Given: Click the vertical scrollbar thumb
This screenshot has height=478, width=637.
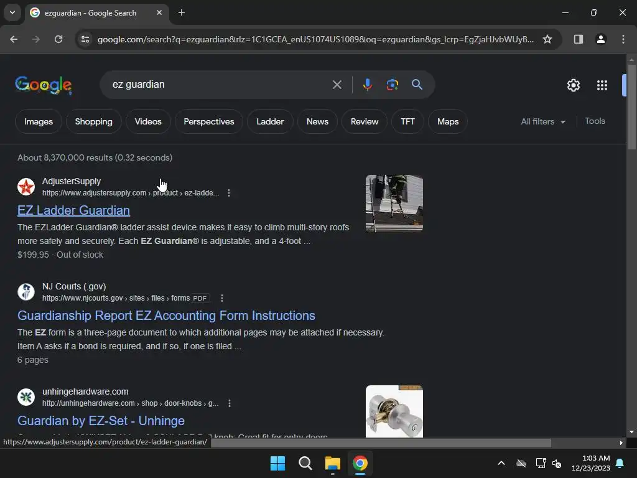Looking at the screenshot, I should [631, 106].
